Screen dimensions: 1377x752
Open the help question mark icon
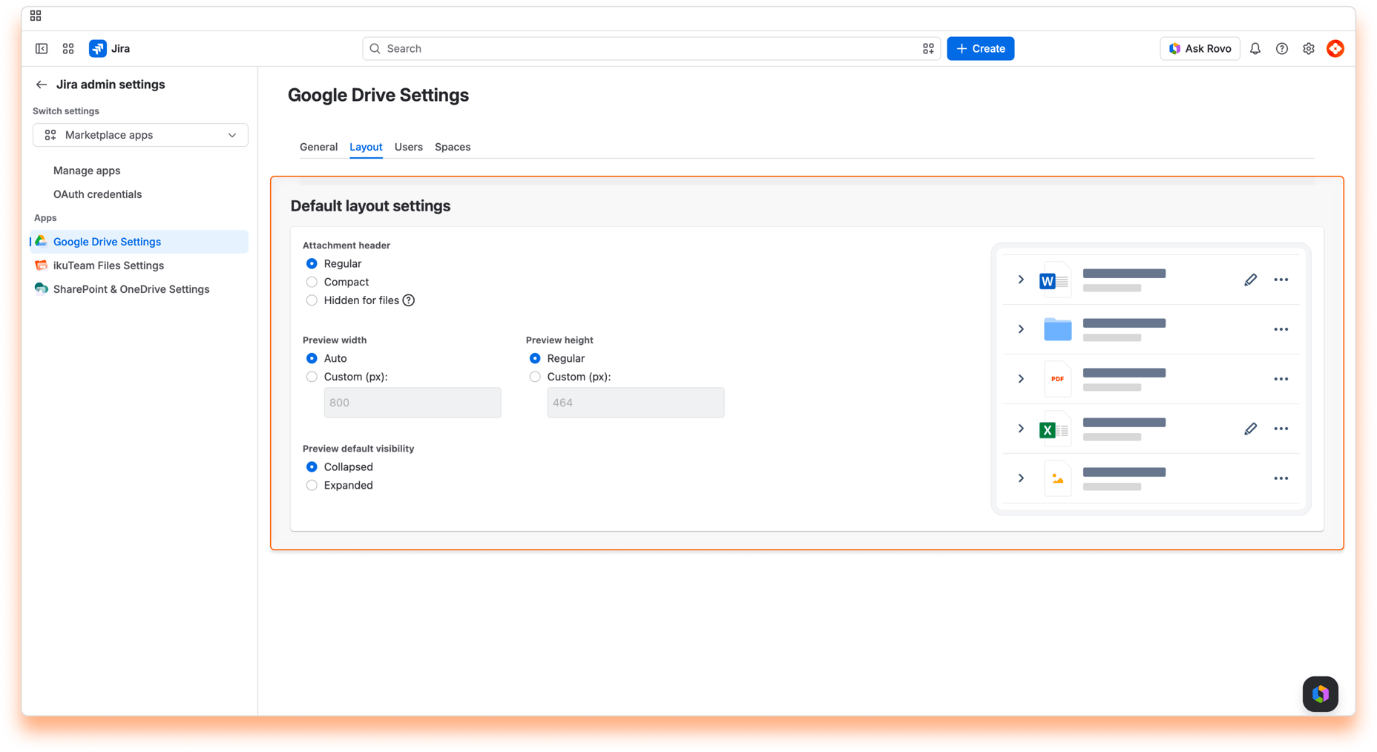[1282, 49]
